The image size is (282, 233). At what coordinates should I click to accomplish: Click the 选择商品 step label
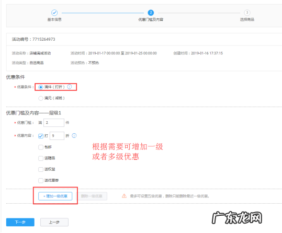(x=247, y=19)
